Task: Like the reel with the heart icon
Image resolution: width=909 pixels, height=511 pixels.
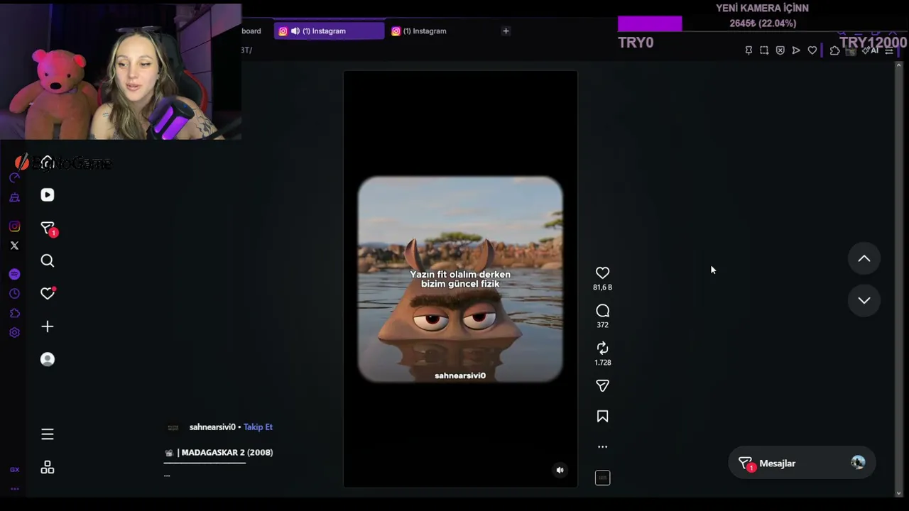Action: pos(602,273)
